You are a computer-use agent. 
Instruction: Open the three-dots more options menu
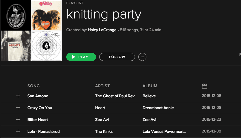pos(142,57)
